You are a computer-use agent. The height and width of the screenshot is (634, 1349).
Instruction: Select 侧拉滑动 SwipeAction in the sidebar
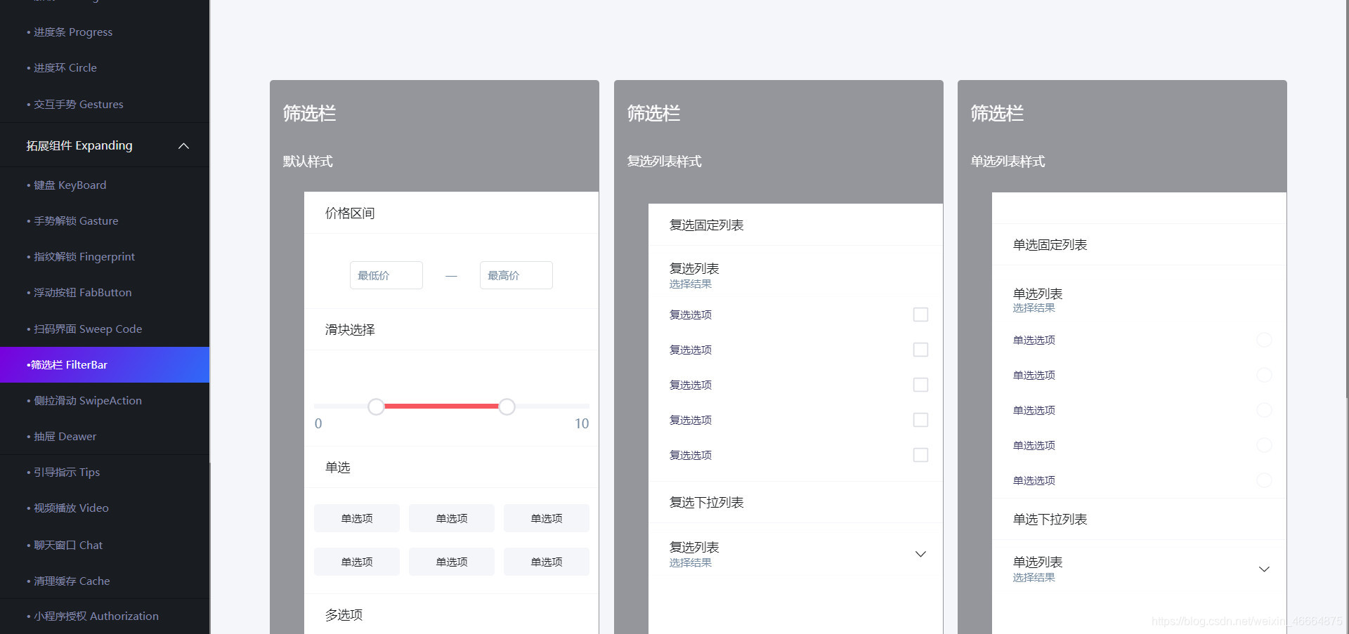coord(86,400)
